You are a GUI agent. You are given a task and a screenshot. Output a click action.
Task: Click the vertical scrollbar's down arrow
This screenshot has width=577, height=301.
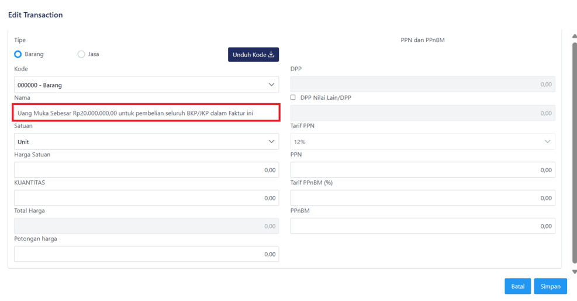point(573,272)
